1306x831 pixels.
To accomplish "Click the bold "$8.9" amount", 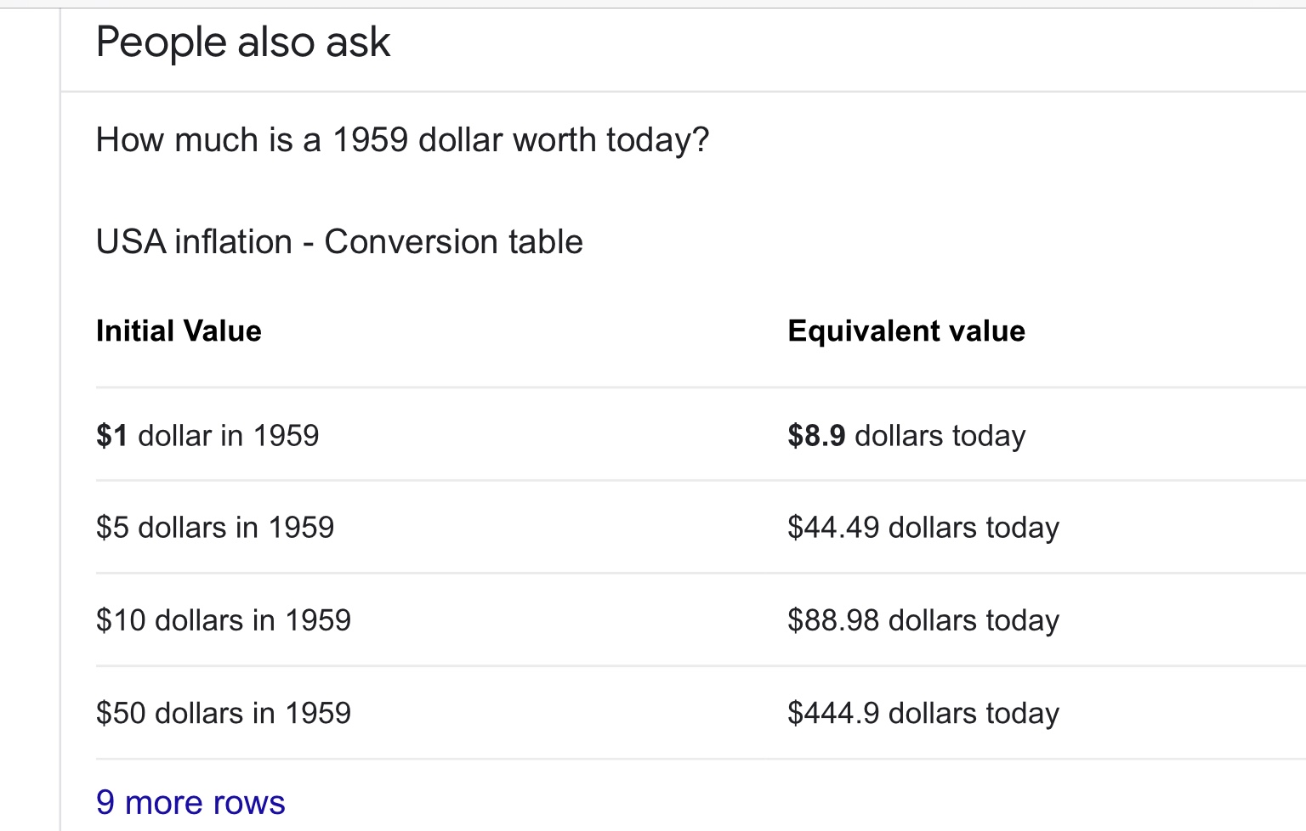I will pos(816,436).
